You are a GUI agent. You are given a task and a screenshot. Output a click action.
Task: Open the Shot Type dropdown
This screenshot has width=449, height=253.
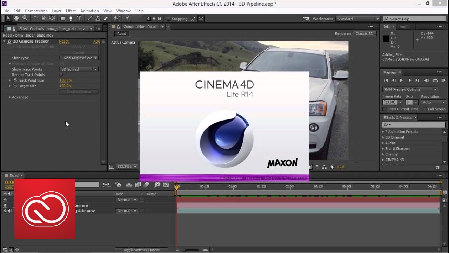coord(79,58)
